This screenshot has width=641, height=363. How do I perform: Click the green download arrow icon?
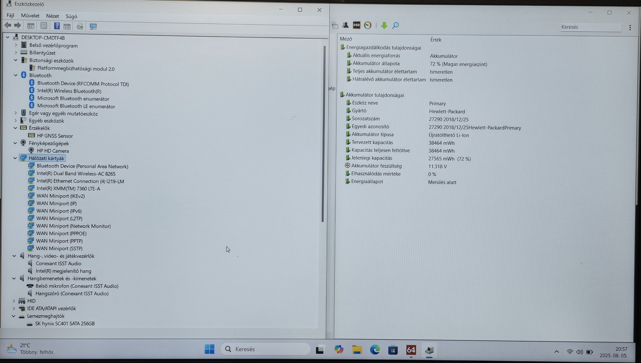(x=384, y=25)
